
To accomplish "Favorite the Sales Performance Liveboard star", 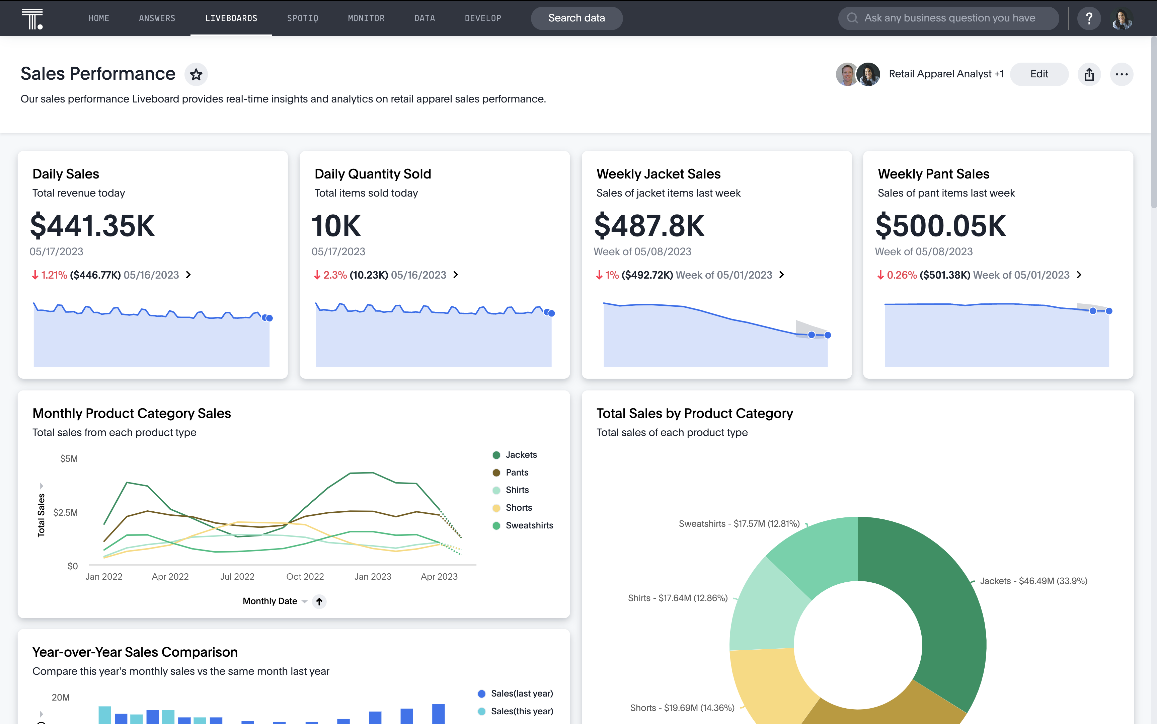I will pyautogui.click(x=196, y=75).
